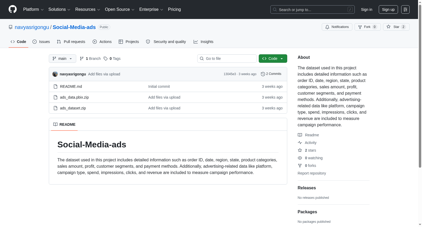The image size is (422, 227).
Task: Click the README.md file icon
Action: pyautogui.click(x=55, y=86)
